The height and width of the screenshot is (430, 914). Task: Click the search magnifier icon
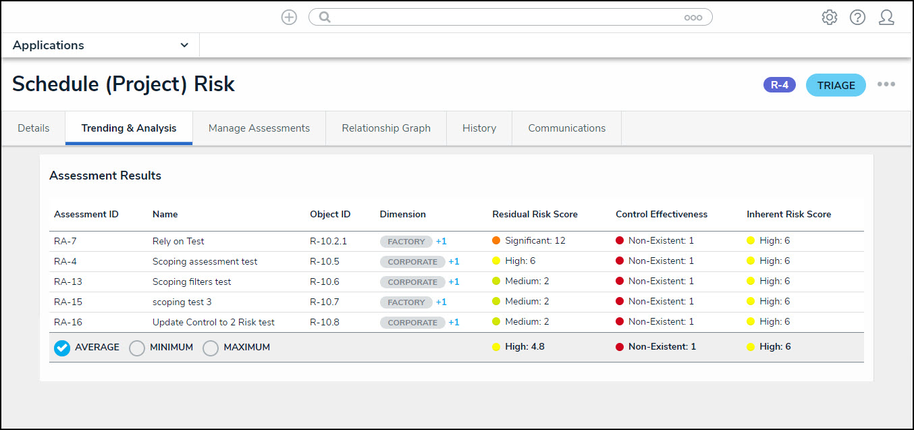pyautogui.click(x=325, y=18)
